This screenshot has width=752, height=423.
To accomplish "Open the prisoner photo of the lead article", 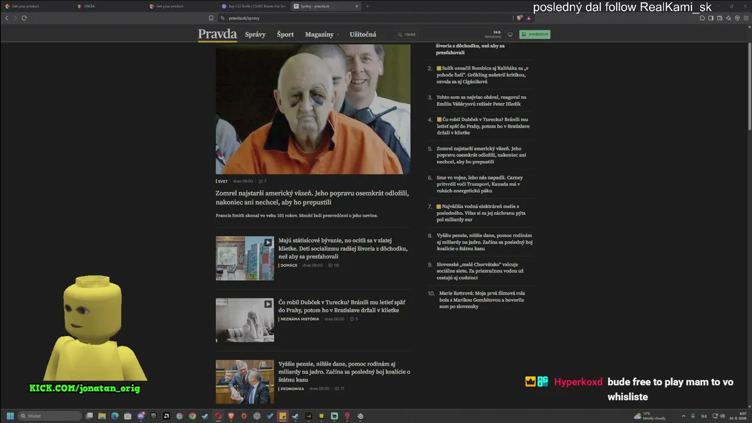I will [313, 109].
